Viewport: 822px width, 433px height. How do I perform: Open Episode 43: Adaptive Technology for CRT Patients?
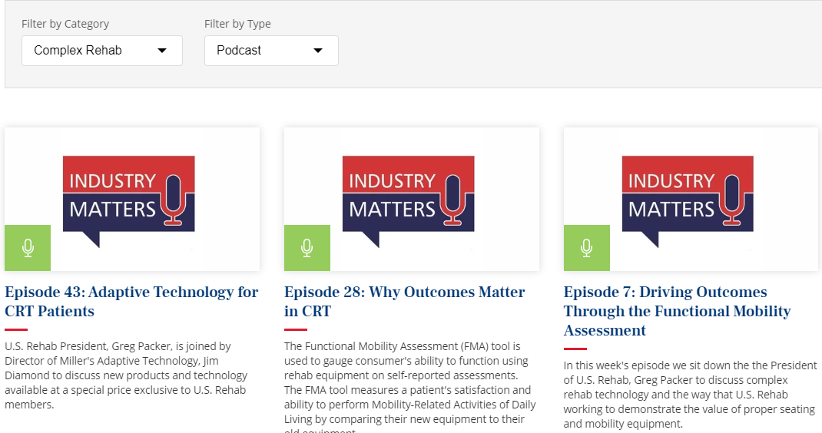(x=131, y=302)
